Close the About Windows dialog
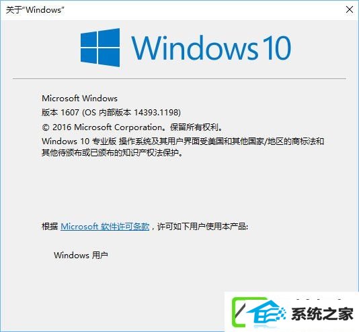The image size is (359, 332). (x=350, y=9)
